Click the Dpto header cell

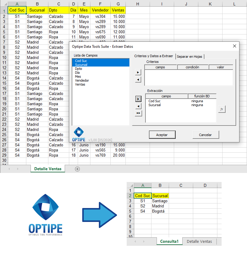coord(59,10)
